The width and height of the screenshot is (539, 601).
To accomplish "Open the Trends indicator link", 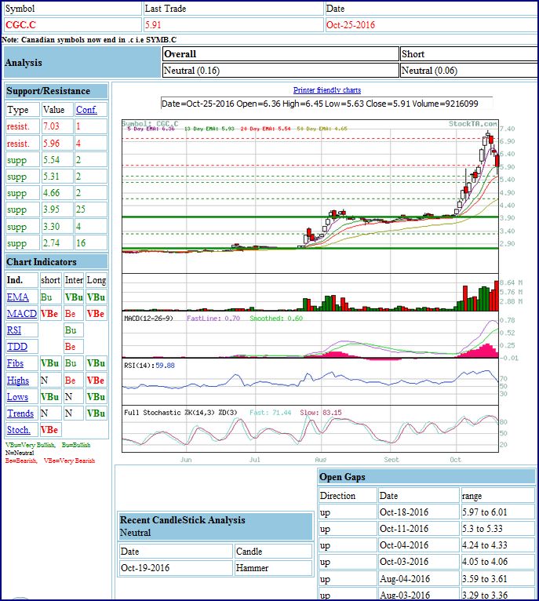I will tap(20, 413).
